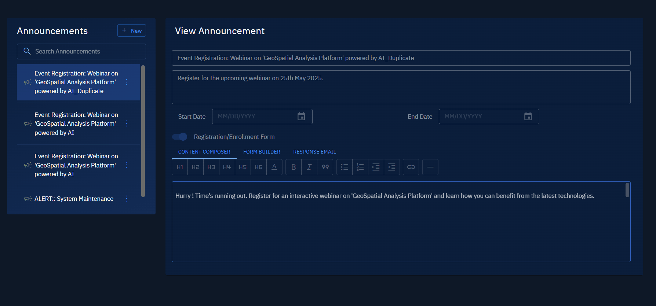
Task: Insert a blockquote
Action: (325, 167)
